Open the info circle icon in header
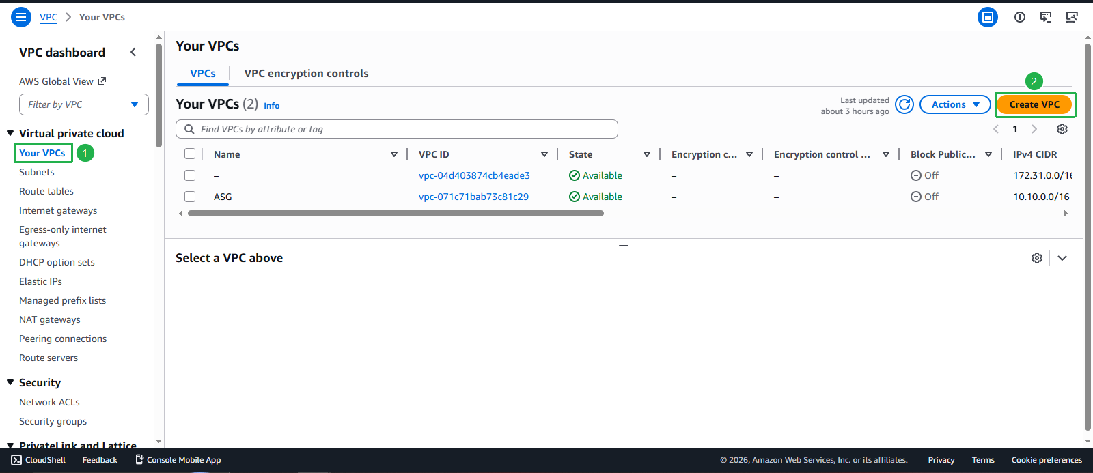Viewport: 1093px width, 473px height. [x=1020, y=17]
